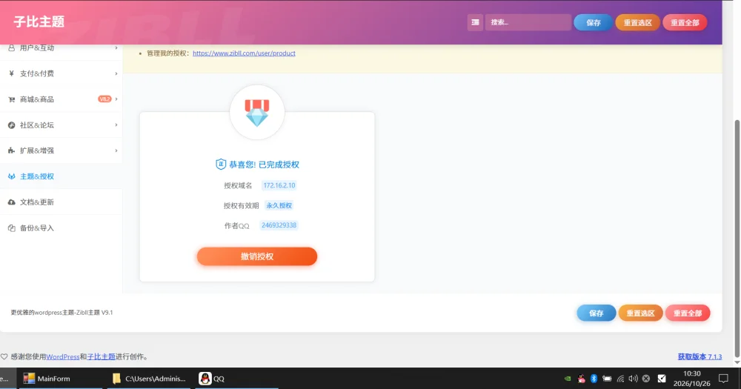Click the 获取版本 7.1.3 link
This screenshot has width=741, height=389.
pyautogui.click(x=700, y=357)
